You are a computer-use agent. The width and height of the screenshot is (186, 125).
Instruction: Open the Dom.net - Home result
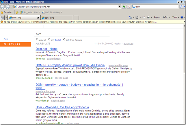(46, 49)
